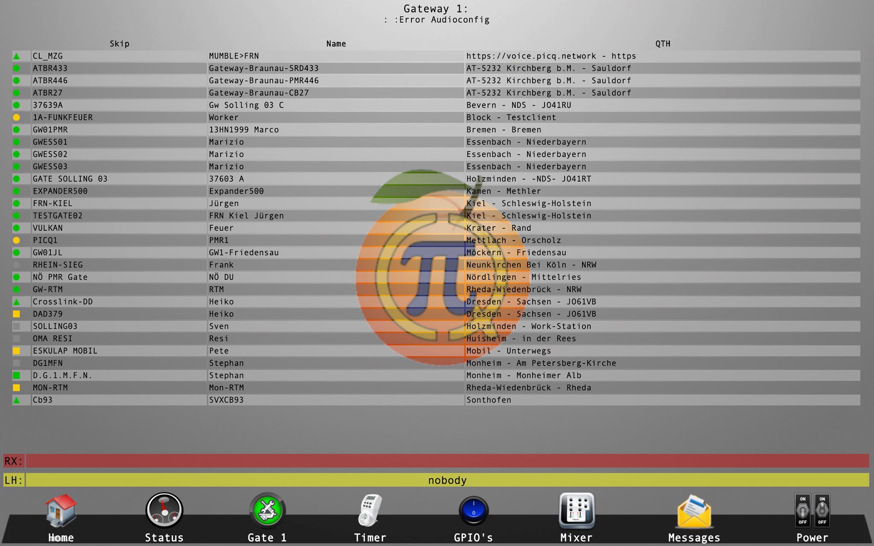Click the name Gateway-Braunau-CB27
The width and height of the screenshot is (874, 546).
click(x=259, y=93)
